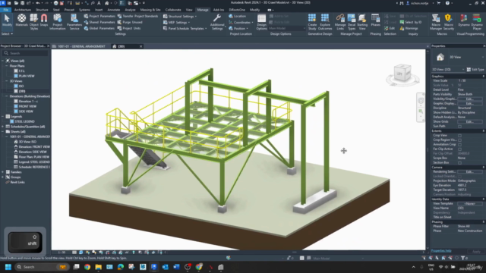Toggle the Crop View checkbox
Screen dimensions: 486x273
pos(459,135)
